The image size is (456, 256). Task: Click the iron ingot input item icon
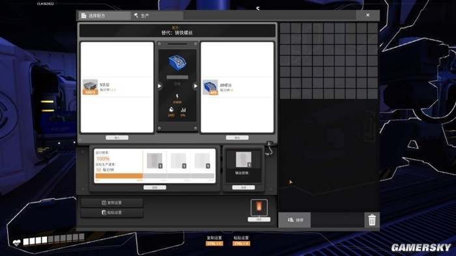click(90, 87)
